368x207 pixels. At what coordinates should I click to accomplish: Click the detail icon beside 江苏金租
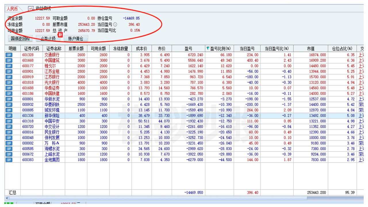click(9, 71)
